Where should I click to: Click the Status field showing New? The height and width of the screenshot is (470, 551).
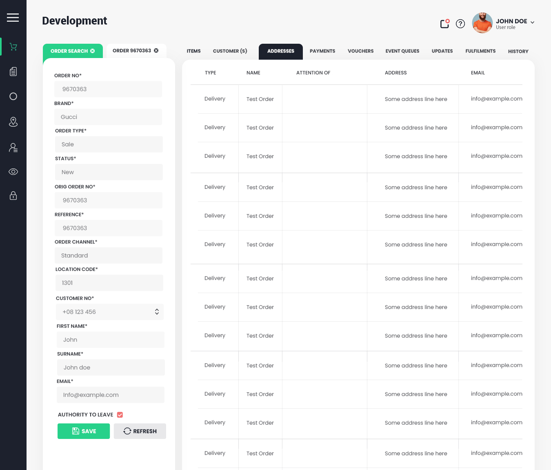109,172
